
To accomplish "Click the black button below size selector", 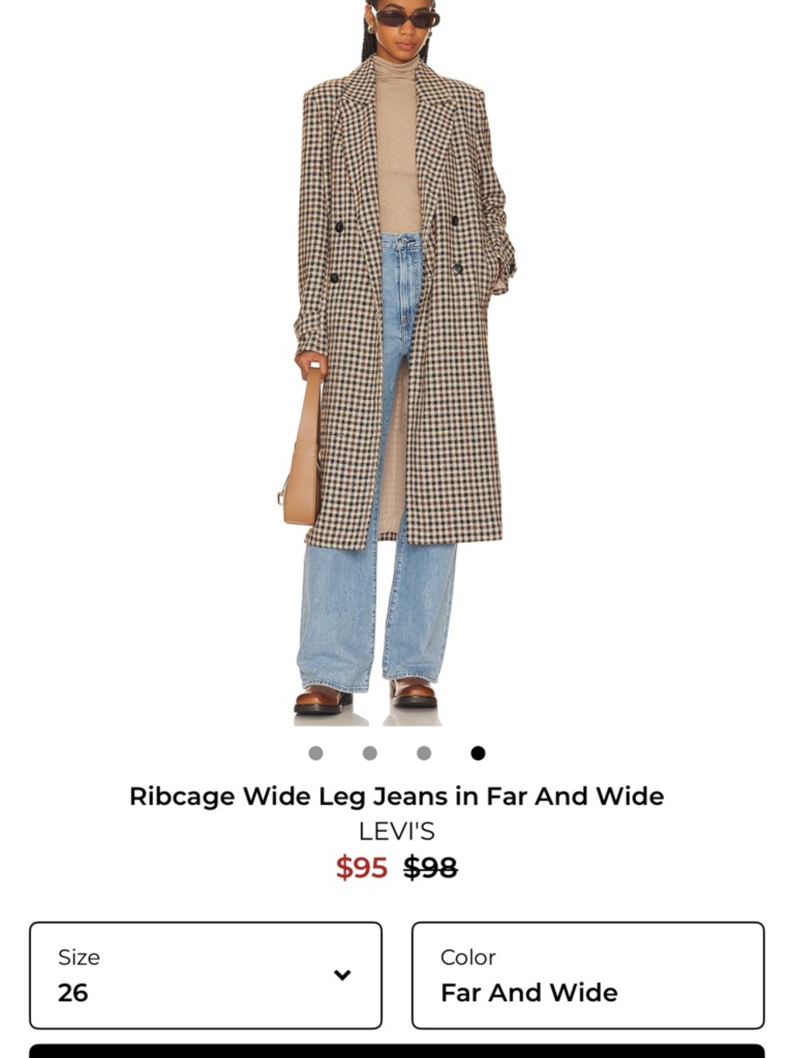I will click(397, 1051).
